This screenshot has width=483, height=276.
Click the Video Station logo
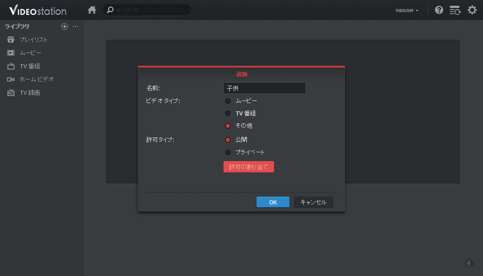click(x=38, y=10)
